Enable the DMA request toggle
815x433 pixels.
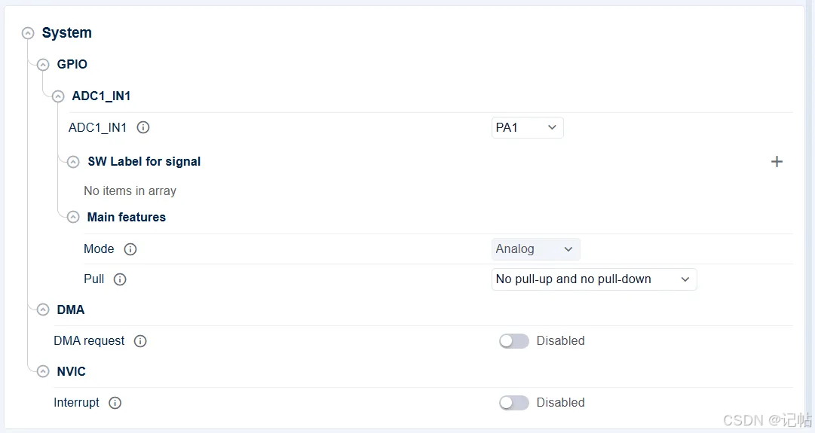(513, 341)
